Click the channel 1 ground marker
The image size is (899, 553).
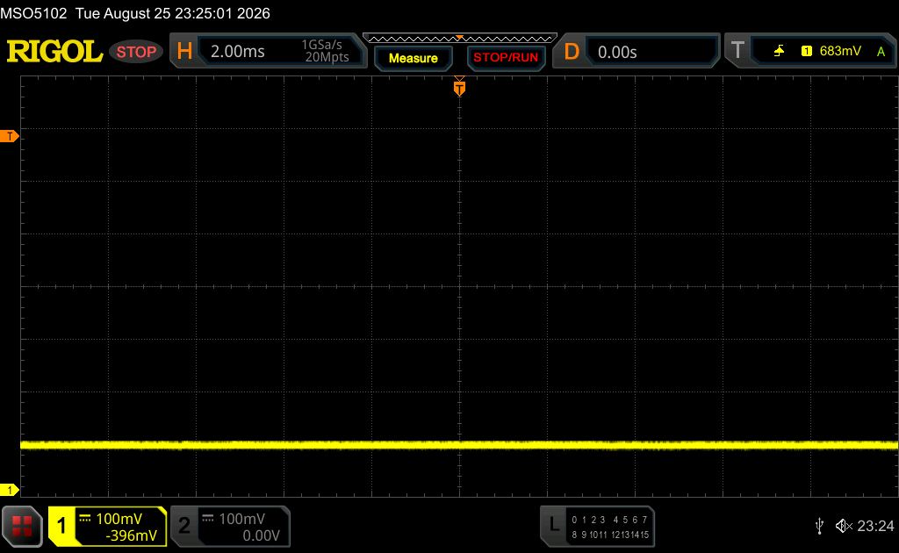(x=10, y=490)
